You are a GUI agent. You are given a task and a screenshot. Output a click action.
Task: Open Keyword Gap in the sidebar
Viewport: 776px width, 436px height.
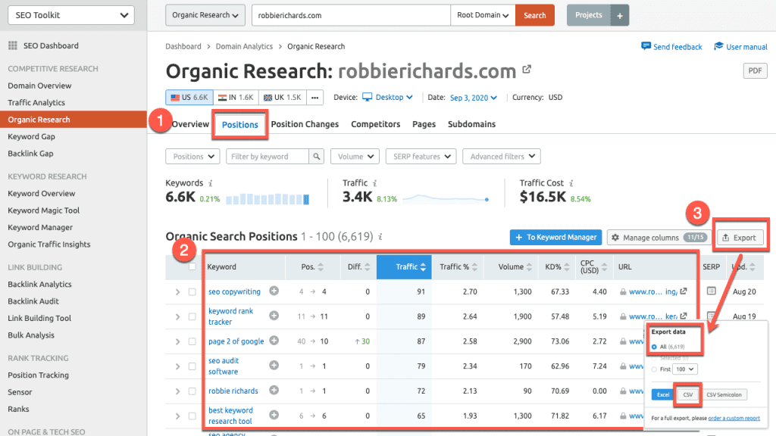tap(32, 137)
